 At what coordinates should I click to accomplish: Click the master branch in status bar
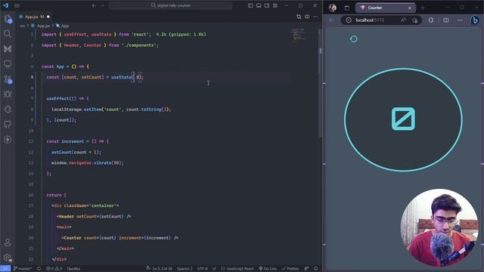[x=23, y=269]
